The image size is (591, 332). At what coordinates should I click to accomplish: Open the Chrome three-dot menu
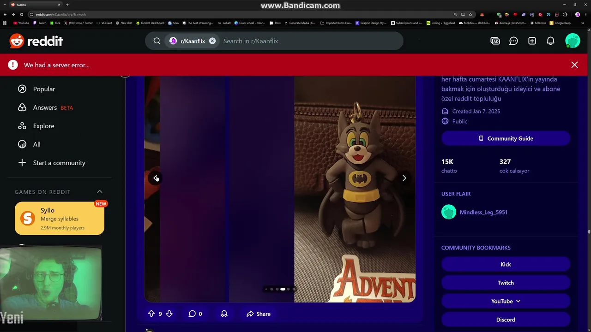(x=585, y=14)
